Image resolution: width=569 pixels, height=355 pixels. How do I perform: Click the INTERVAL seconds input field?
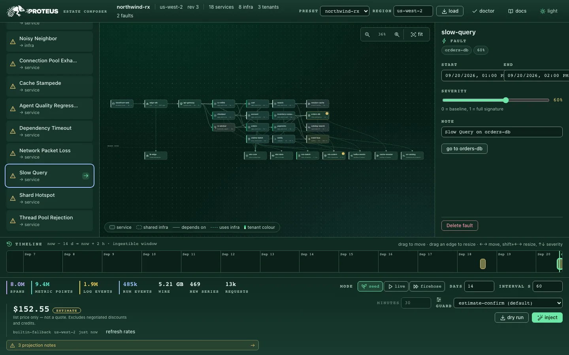547,286
